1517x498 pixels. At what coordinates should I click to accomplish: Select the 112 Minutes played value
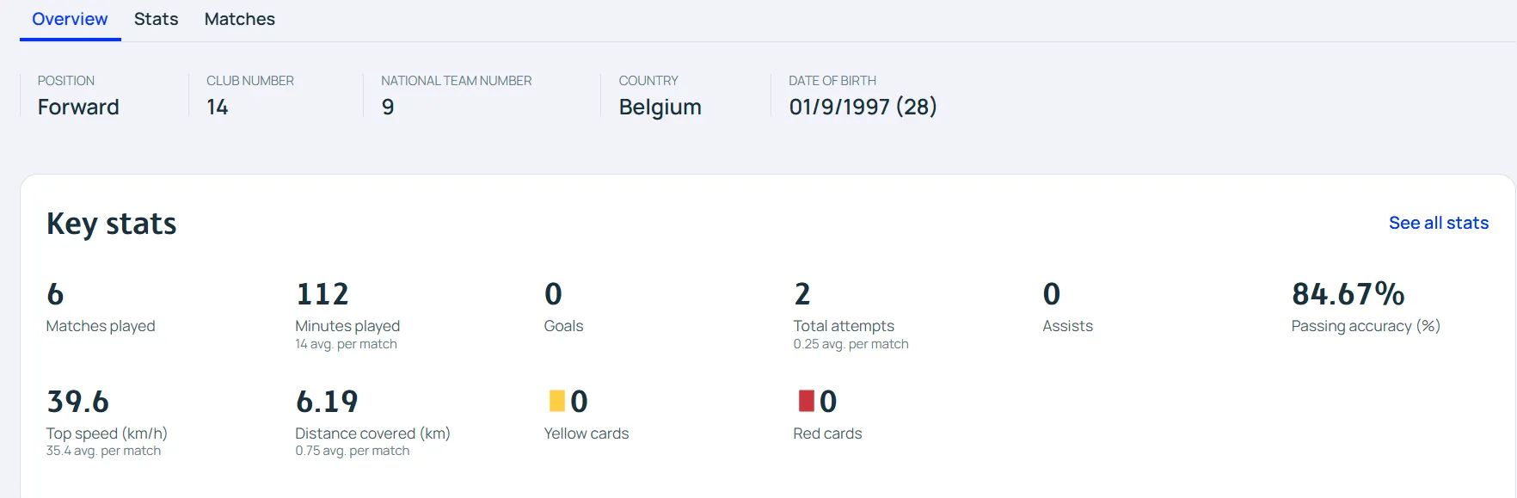click(x=322, y=294)
